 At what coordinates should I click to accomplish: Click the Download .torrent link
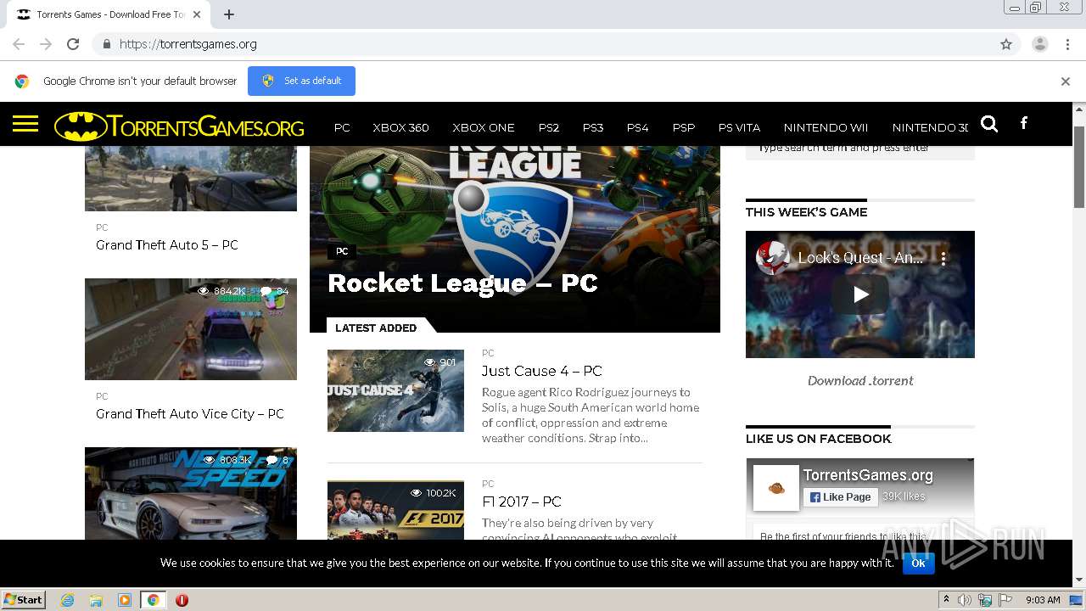(x=860, y=380)
